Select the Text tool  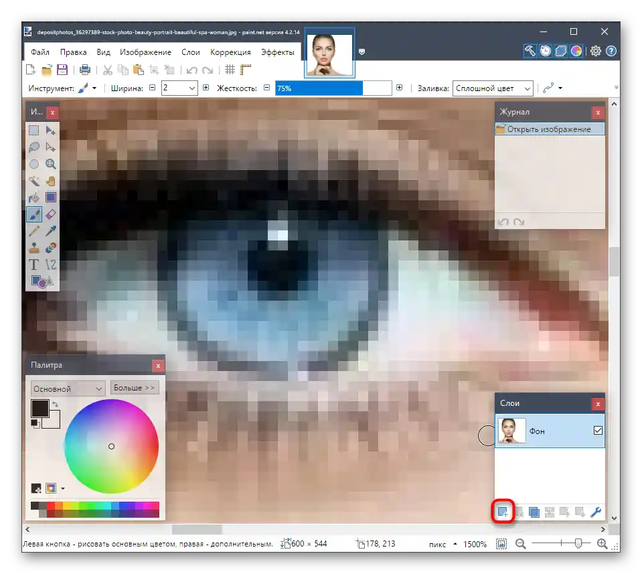(x=34, y=265)
